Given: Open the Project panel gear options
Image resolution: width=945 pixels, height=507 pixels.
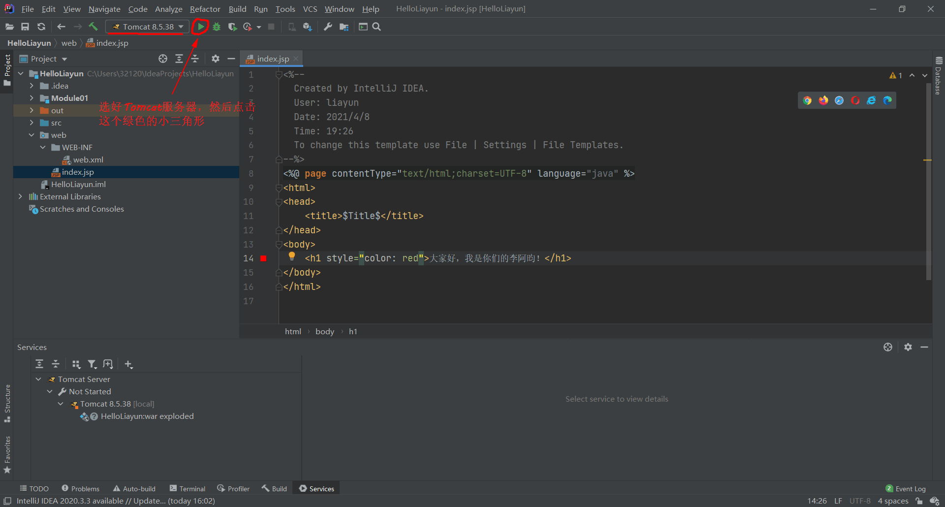Looking at the screenshot, I should click(x=215, y=59).
